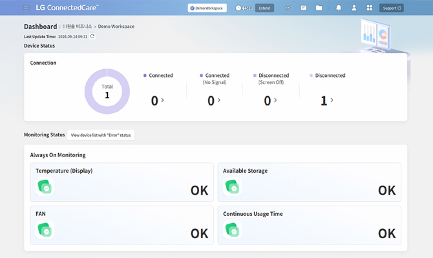Screen dimensions: 433x258
Task: Click the company name breadcrumb before Demo Workspace
Action: pyautogui.click(x=77, y=27)
